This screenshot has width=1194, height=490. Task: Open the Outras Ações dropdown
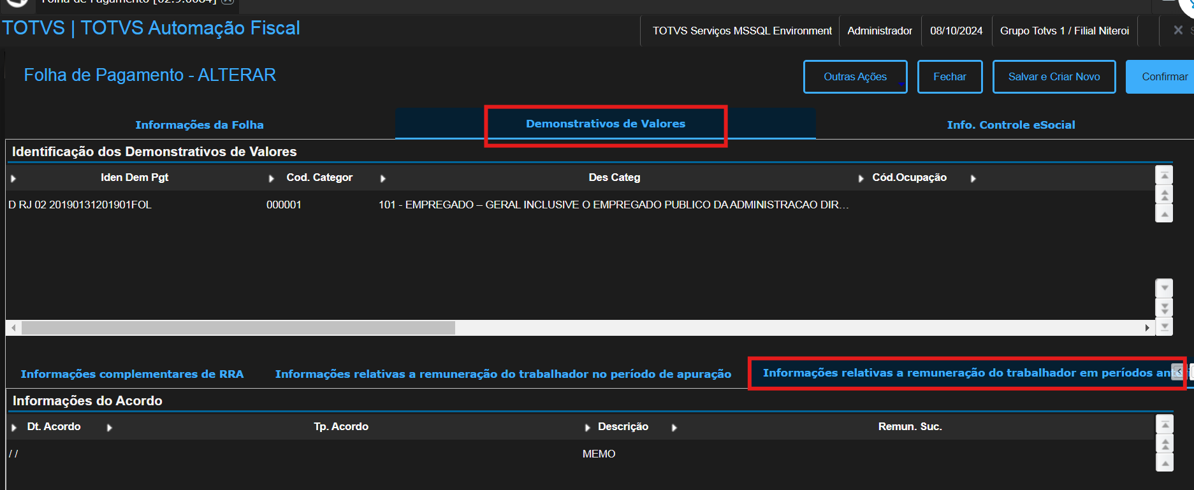click(x=855, y=76)
